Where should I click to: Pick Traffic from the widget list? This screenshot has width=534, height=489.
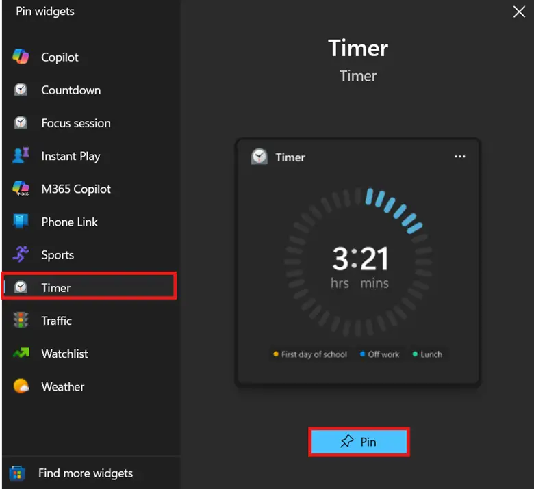57,321
